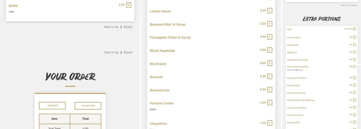The height and width of the screenshot is (129, 361).
Task: Click Back to top above Extra Portions
Action: [x=345, y=5]
